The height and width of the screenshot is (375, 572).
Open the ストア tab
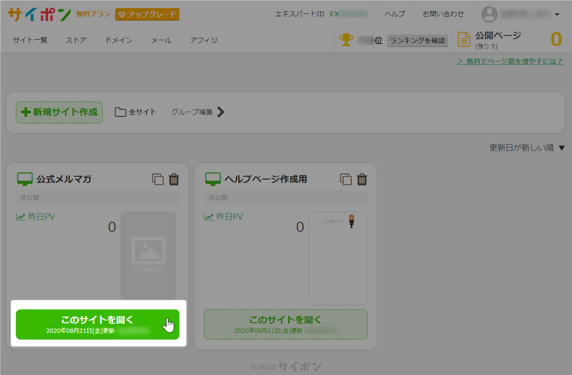pos(76,40)
